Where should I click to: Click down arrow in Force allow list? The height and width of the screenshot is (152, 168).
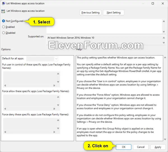[x=58, y=105]
